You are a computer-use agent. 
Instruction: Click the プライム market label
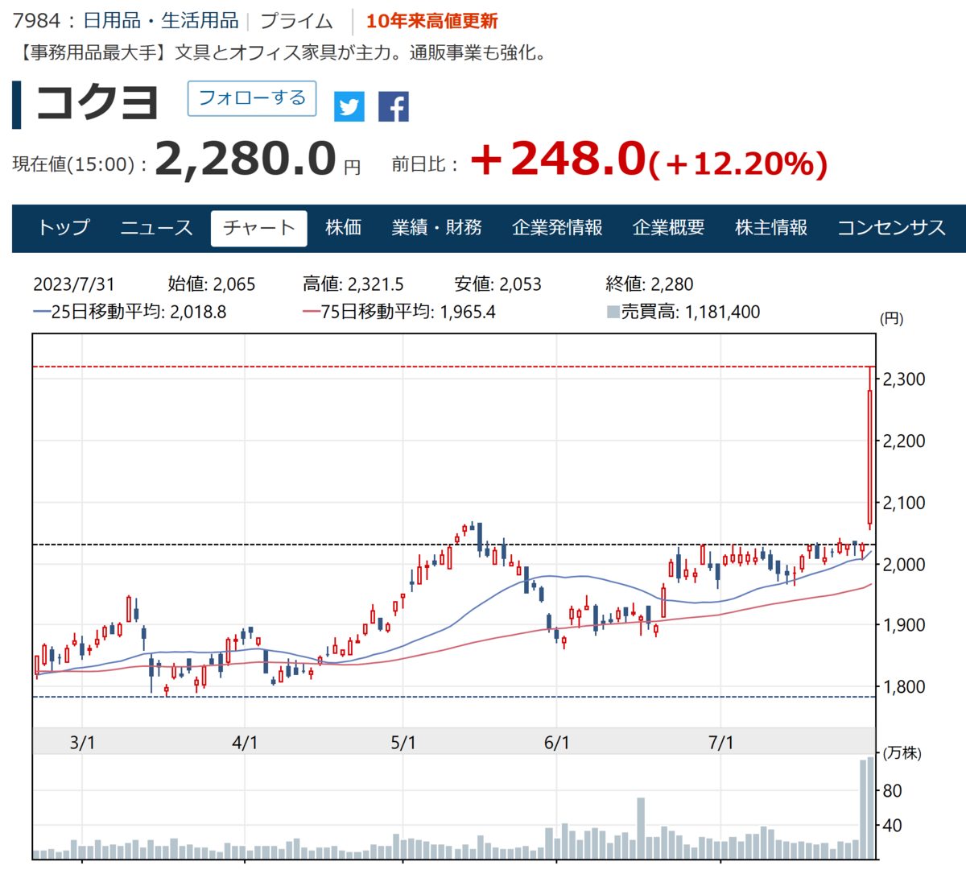(x=296, y=21)
